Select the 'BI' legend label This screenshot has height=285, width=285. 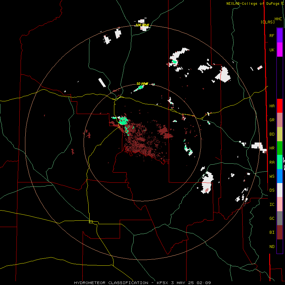(272, 232)
